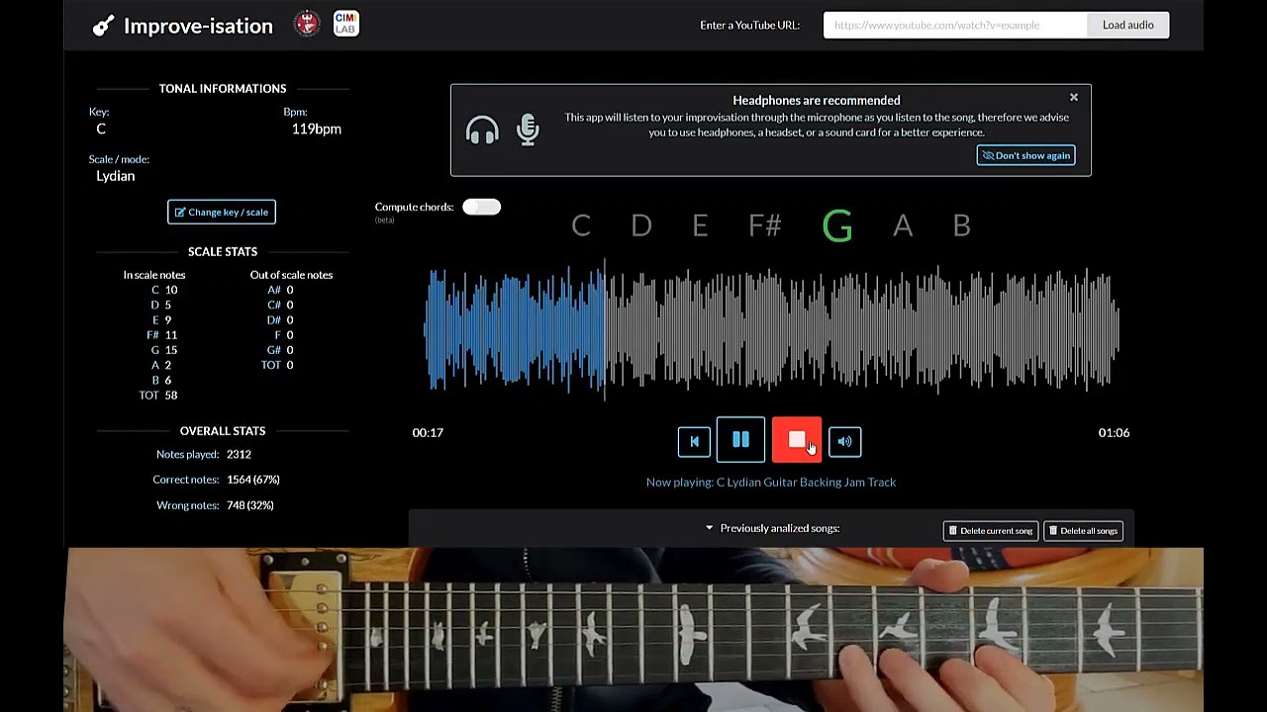The image size is (1267, 712).
Task: Skip back to track start
Action: (694, 441)
